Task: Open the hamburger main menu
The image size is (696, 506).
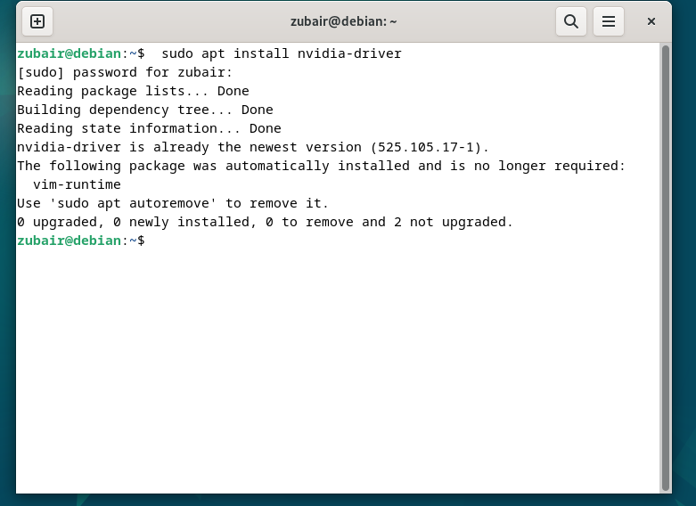Action: coord(608,21)
